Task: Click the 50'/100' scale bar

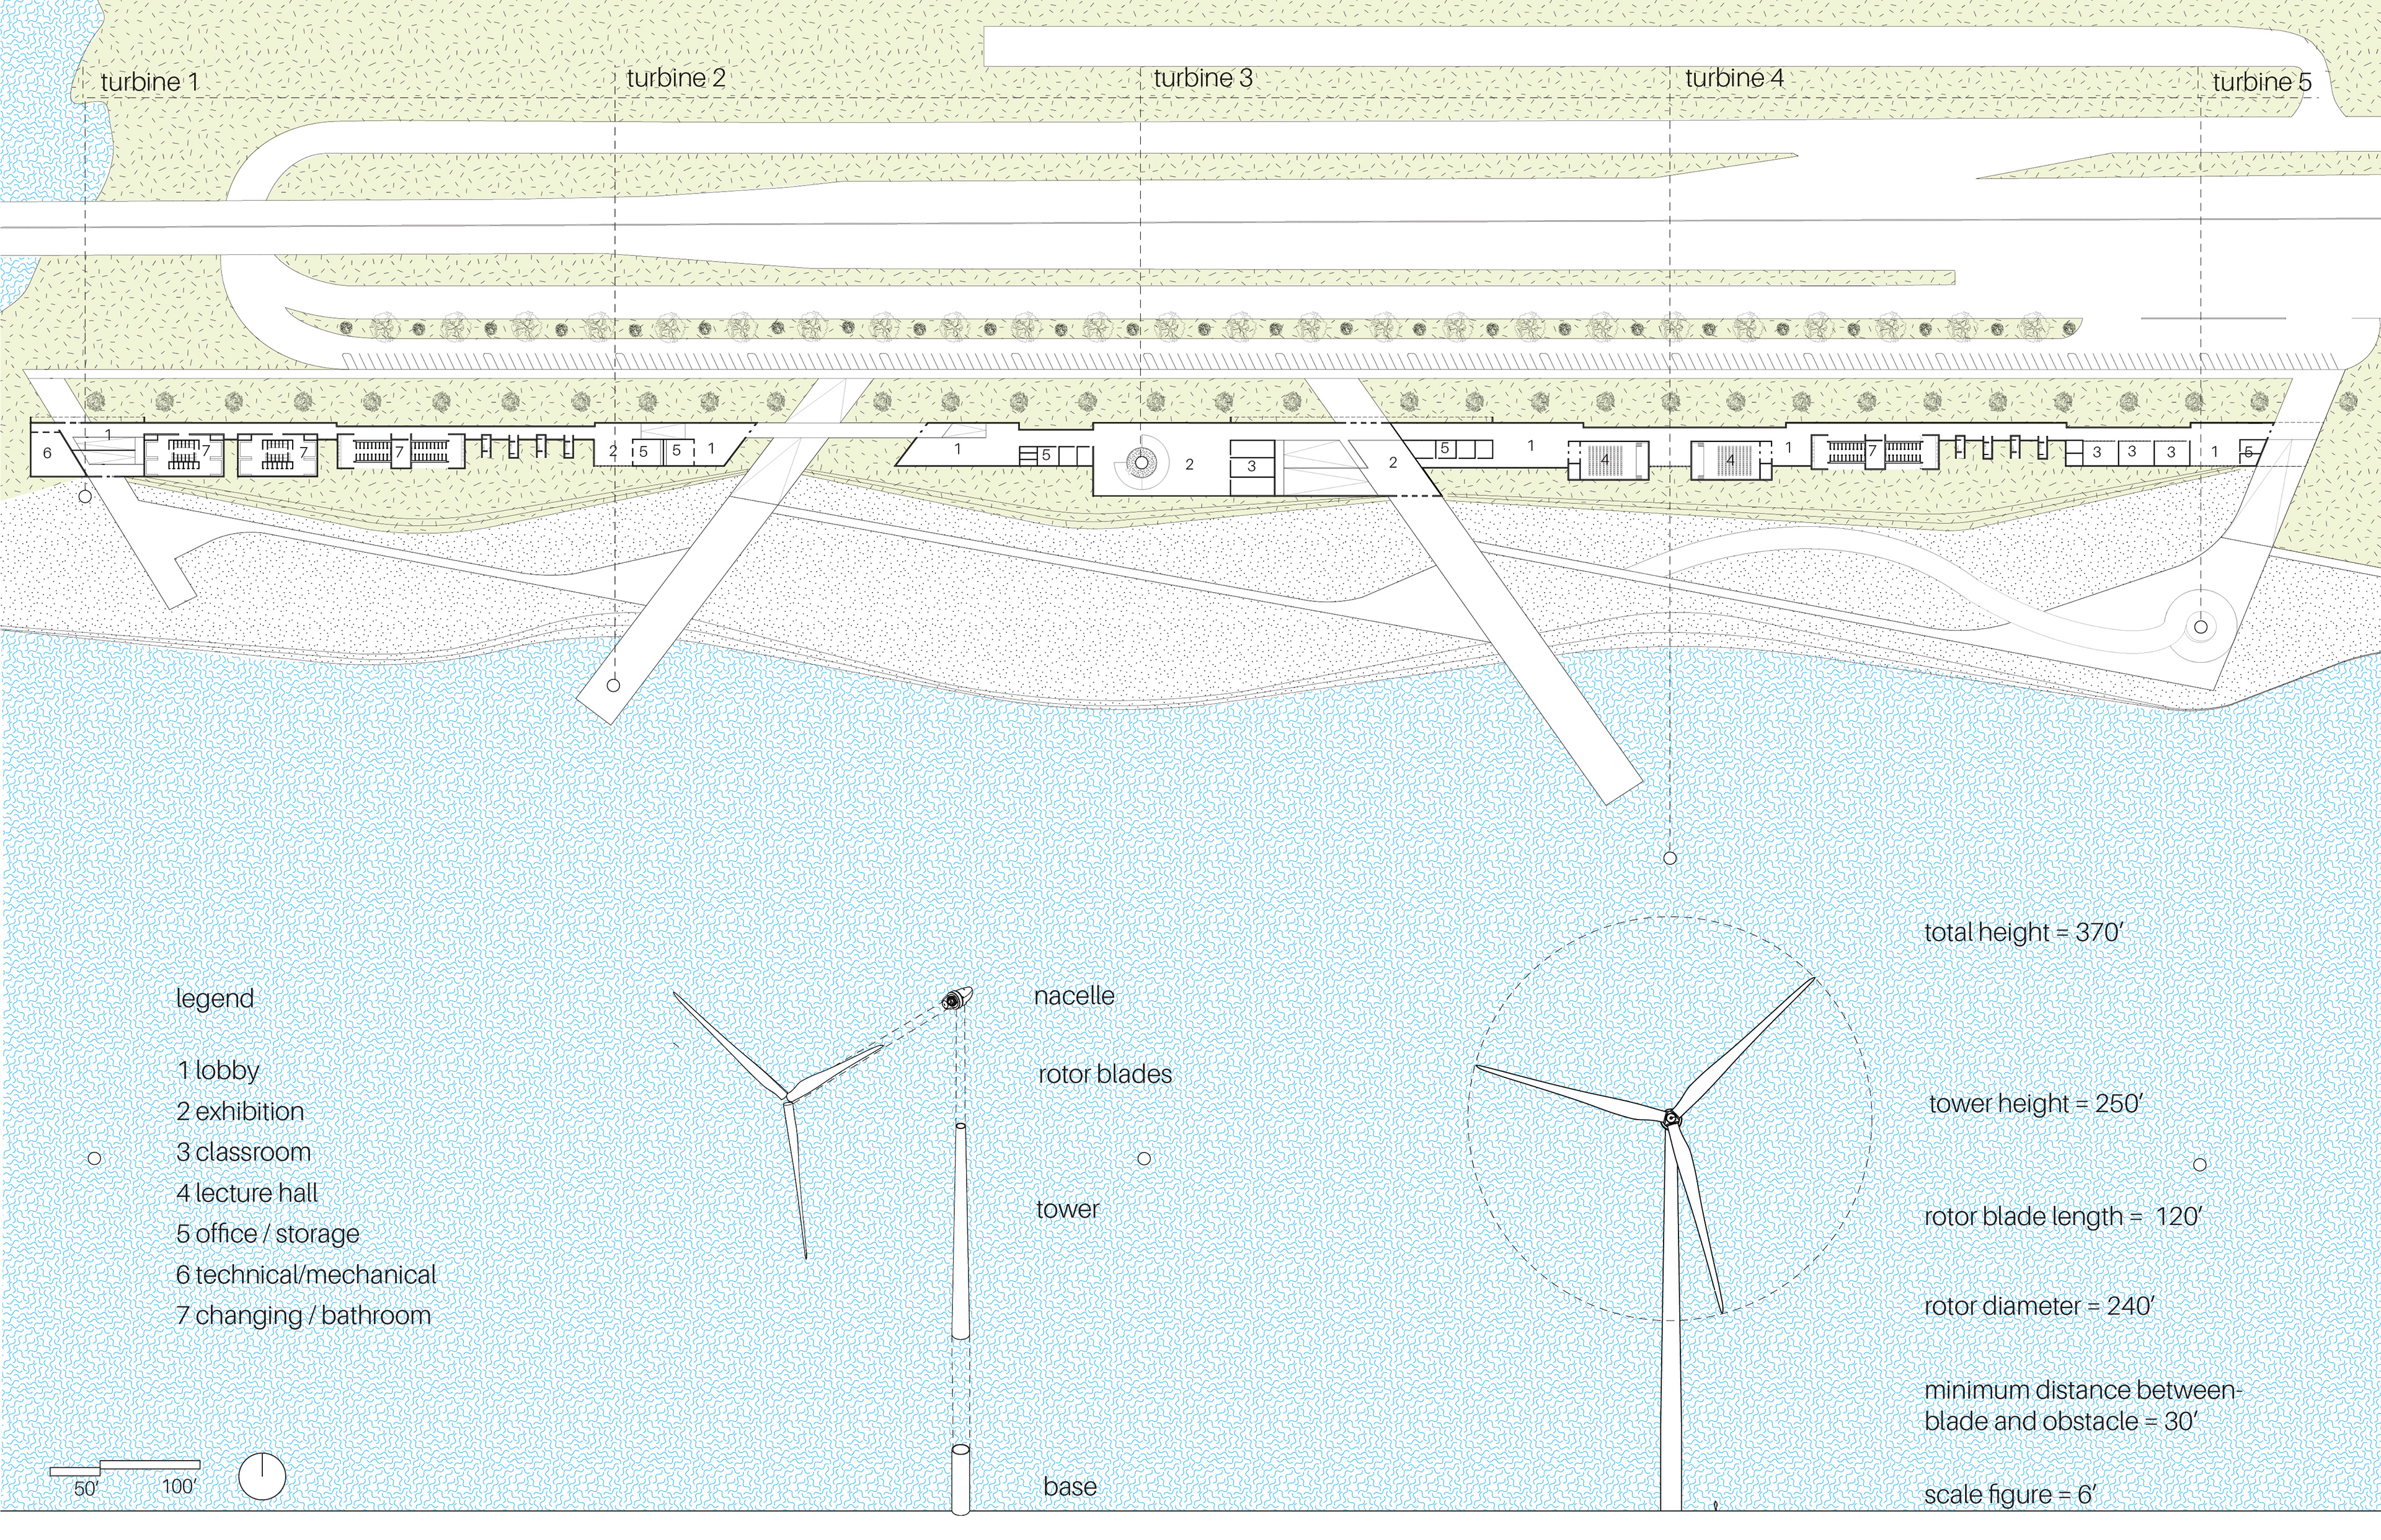Action: (125, 1468)
